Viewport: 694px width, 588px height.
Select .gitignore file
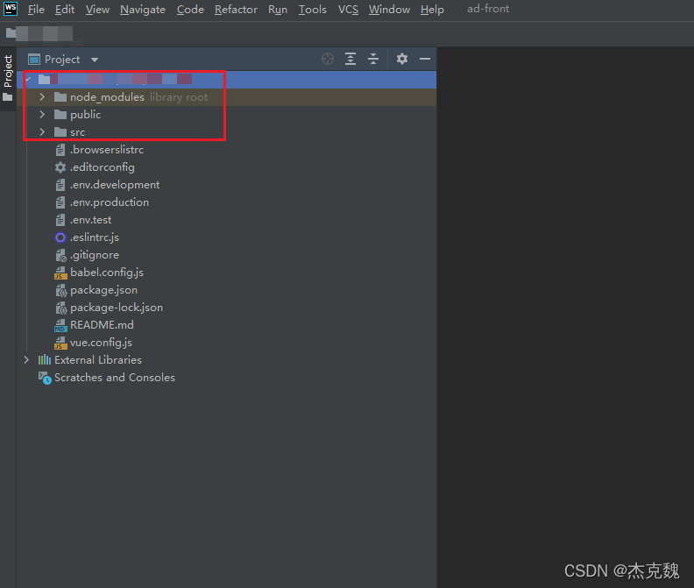[95, 255]
